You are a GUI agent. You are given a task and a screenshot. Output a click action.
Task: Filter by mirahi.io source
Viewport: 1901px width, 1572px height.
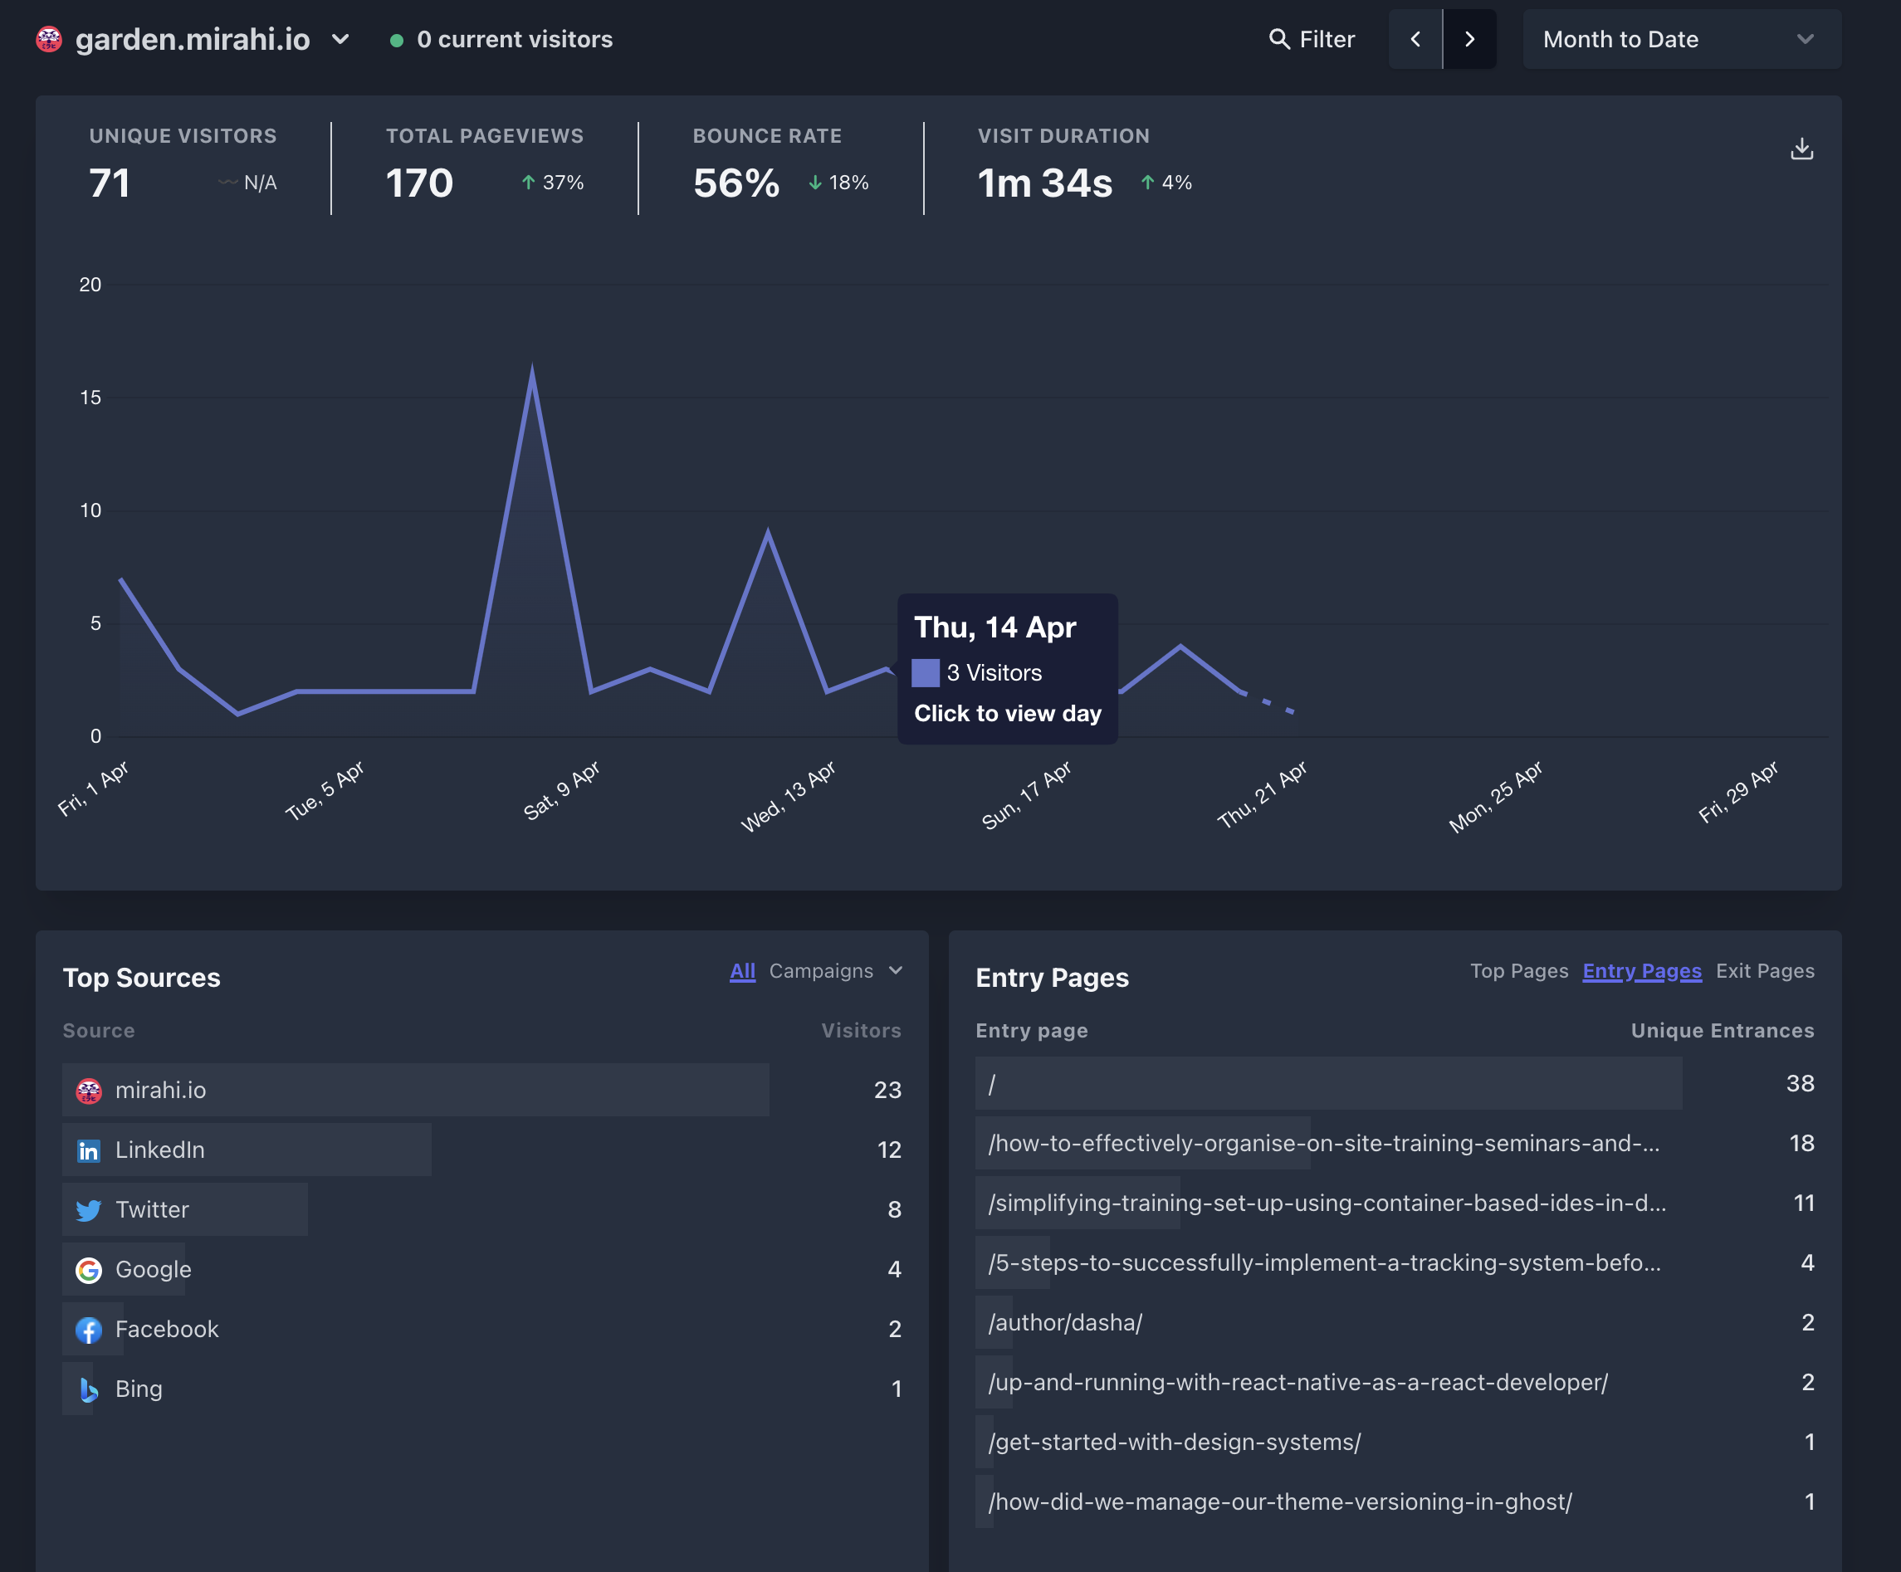pyautogui.click(x=160, y=1091)
